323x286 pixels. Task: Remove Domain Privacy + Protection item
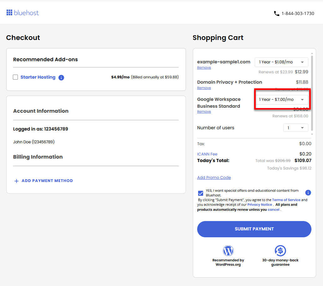(x=204, y=88)
